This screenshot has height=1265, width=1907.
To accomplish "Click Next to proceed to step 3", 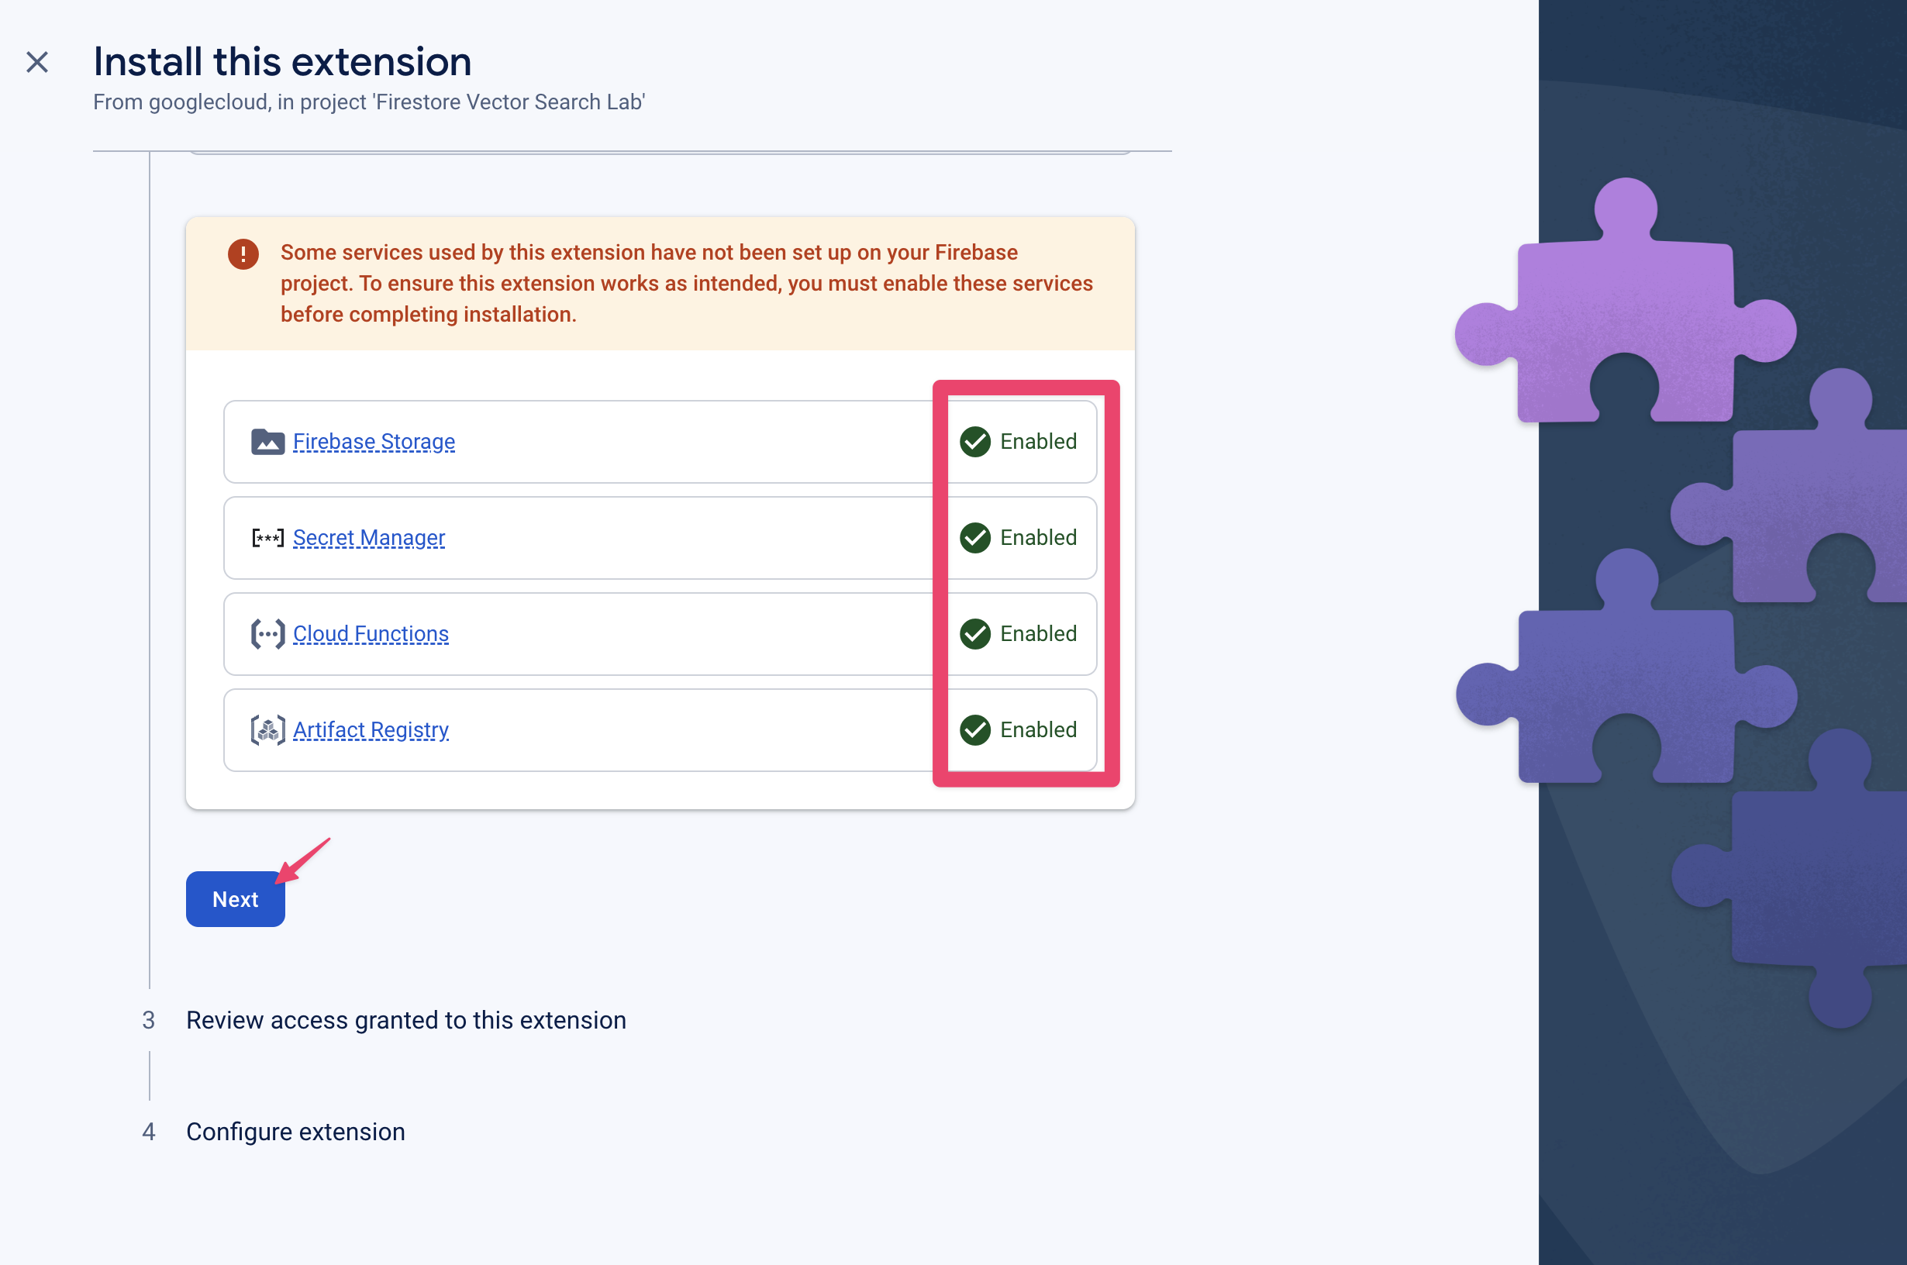I will [x=234, y=898].
